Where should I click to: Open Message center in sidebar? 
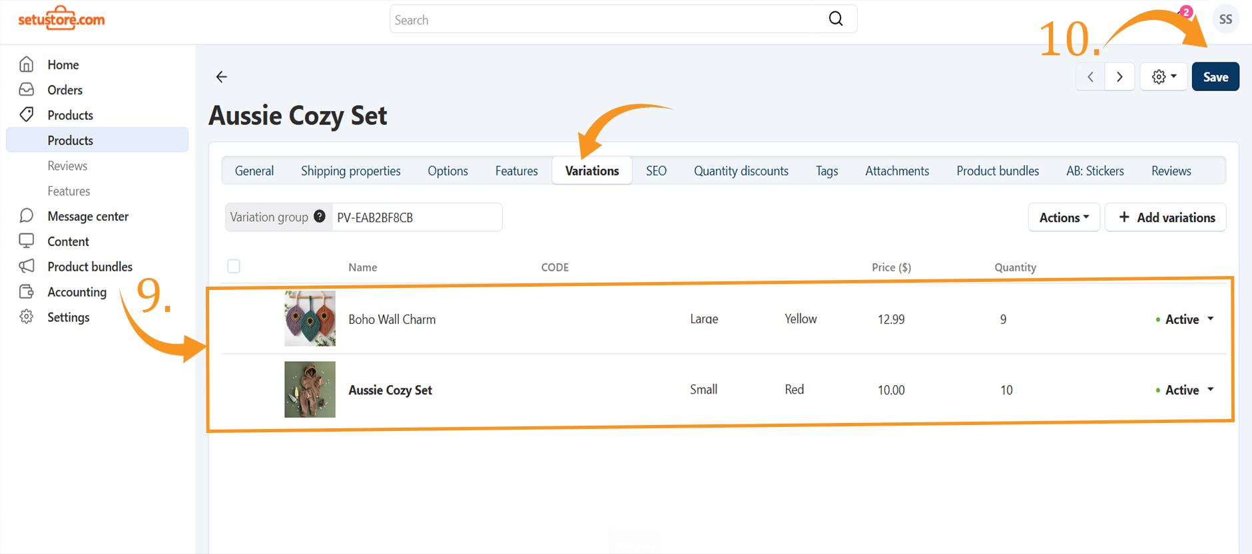(x=88, y=216)
